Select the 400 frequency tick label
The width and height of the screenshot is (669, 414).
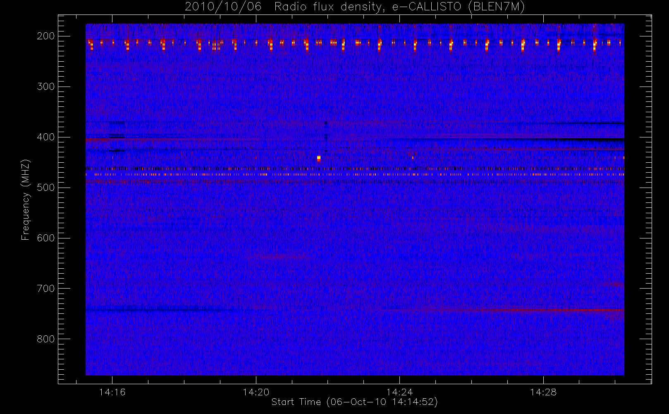tap(45, 137)
